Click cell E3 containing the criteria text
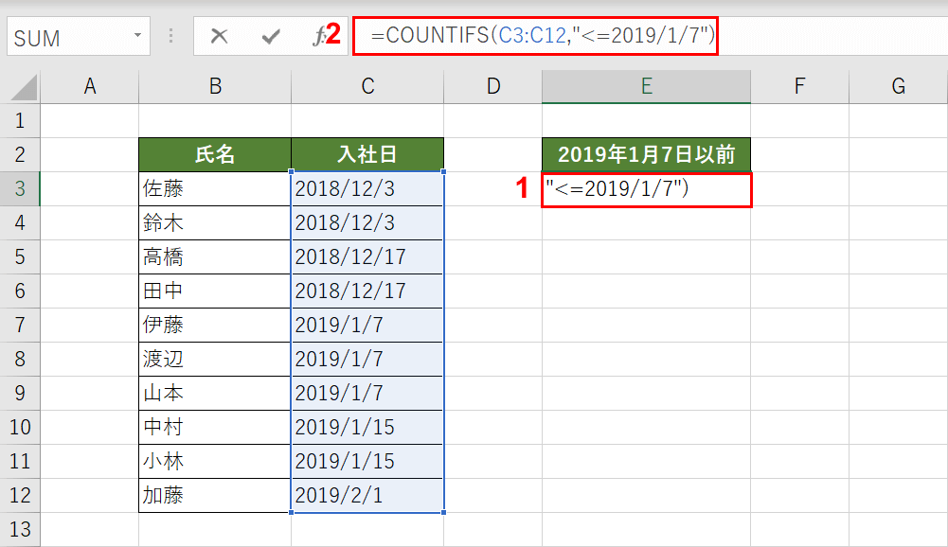 point(646,187)
